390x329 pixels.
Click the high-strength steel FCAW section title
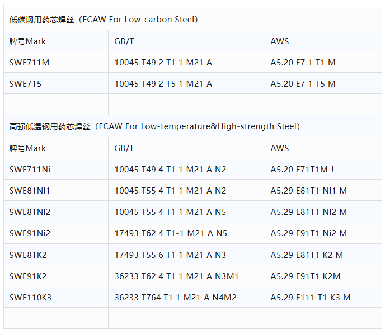[x=154, y=126]
